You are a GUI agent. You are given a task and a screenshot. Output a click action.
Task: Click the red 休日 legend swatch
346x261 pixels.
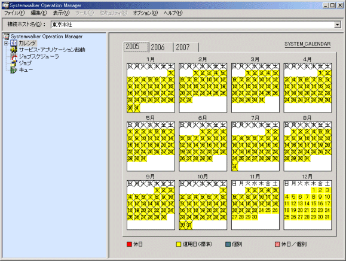[129, 244]
